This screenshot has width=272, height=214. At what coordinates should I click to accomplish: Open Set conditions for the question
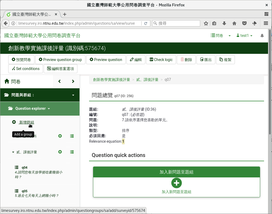tap(25, 69)
